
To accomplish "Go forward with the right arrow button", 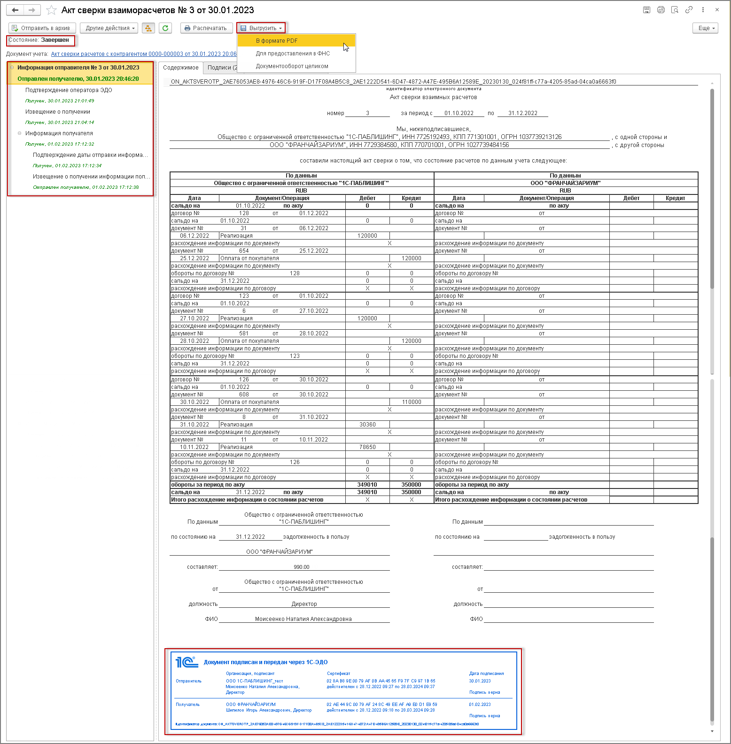I will point(32,10).
